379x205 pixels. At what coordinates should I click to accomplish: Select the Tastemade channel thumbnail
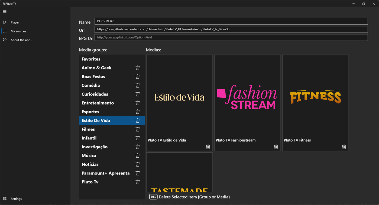[x=179, y=173]
